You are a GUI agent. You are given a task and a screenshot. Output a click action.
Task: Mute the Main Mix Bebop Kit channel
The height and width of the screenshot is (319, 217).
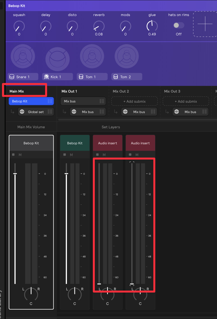click(x=20, y=155)
